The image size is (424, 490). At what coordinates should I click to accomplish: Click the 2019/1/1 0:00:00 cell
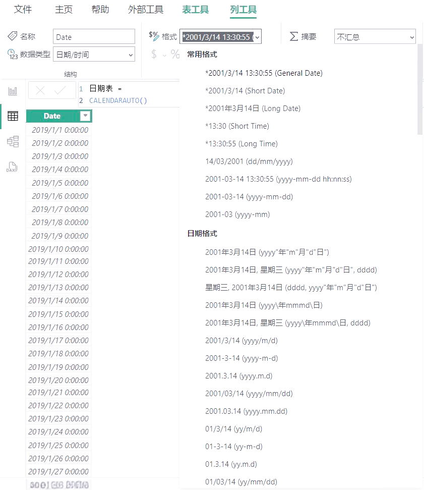58,130
